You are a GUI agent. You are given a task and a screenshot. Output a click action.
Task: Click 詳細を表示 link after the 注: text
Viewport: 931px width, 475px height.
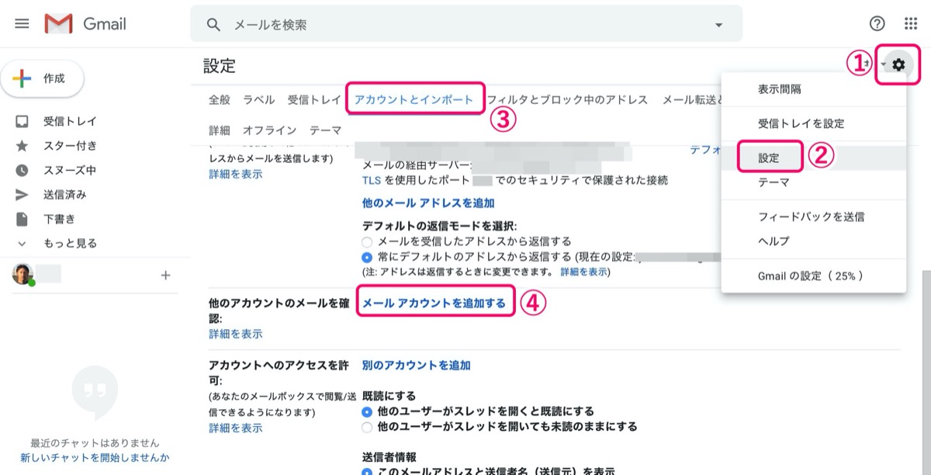coord(583,272)
